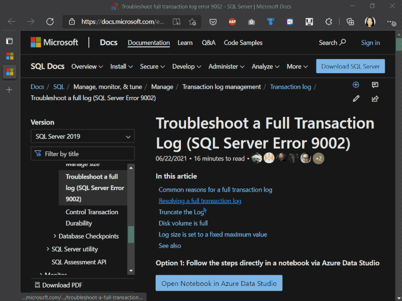Viewport: 402px width, 301px height.
Task: Add page to favorites star icon
Action: tap(192, 22)
